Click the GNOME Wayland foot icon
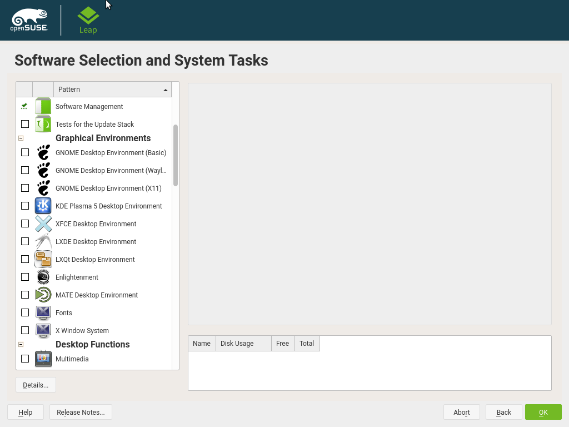 click(x=43, y=170)
